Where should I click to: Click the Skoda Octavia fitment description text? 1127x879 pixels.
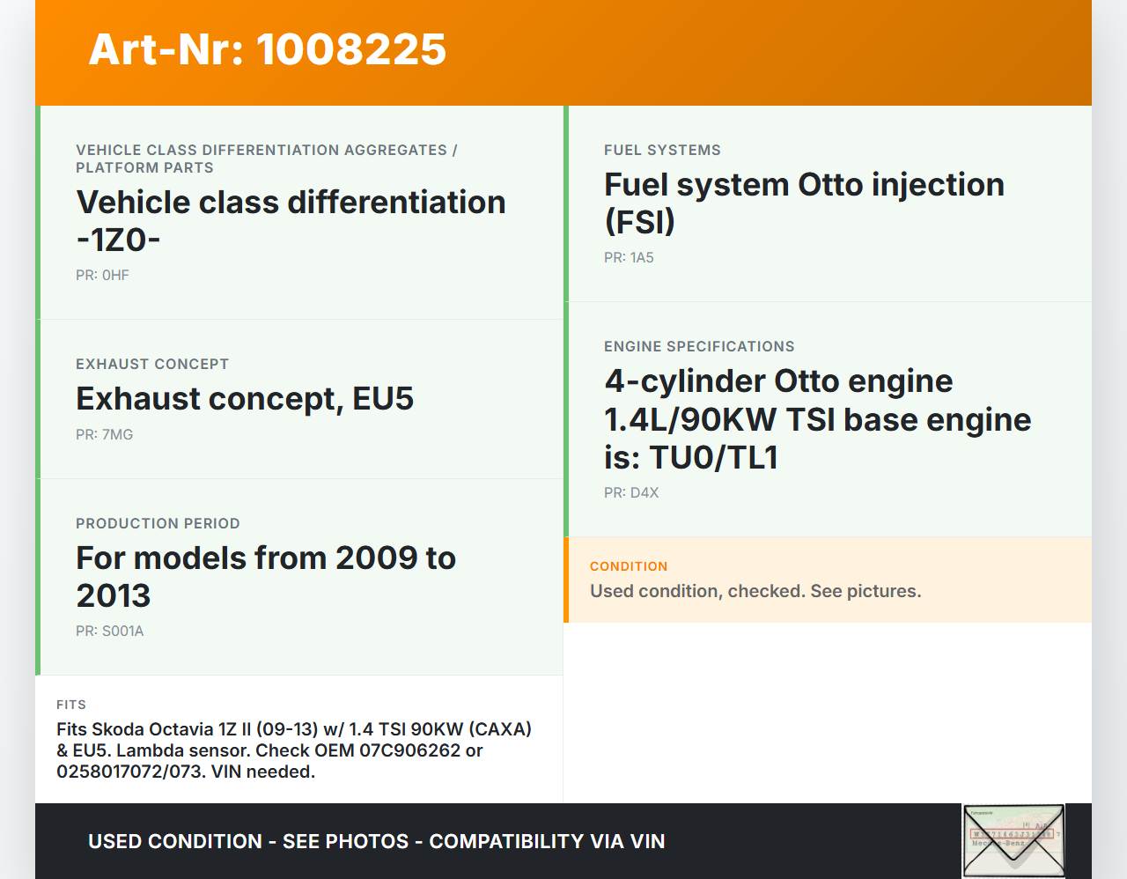[x=294, y=750]
